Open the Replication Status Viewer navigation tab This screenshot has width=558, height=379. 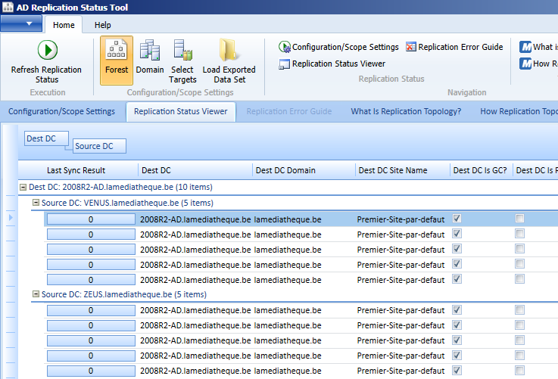pos(181,111)
